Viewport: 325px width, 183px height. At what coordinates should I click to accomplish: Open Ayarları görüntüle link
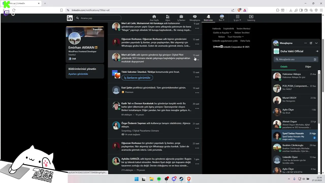pos(78,74)
